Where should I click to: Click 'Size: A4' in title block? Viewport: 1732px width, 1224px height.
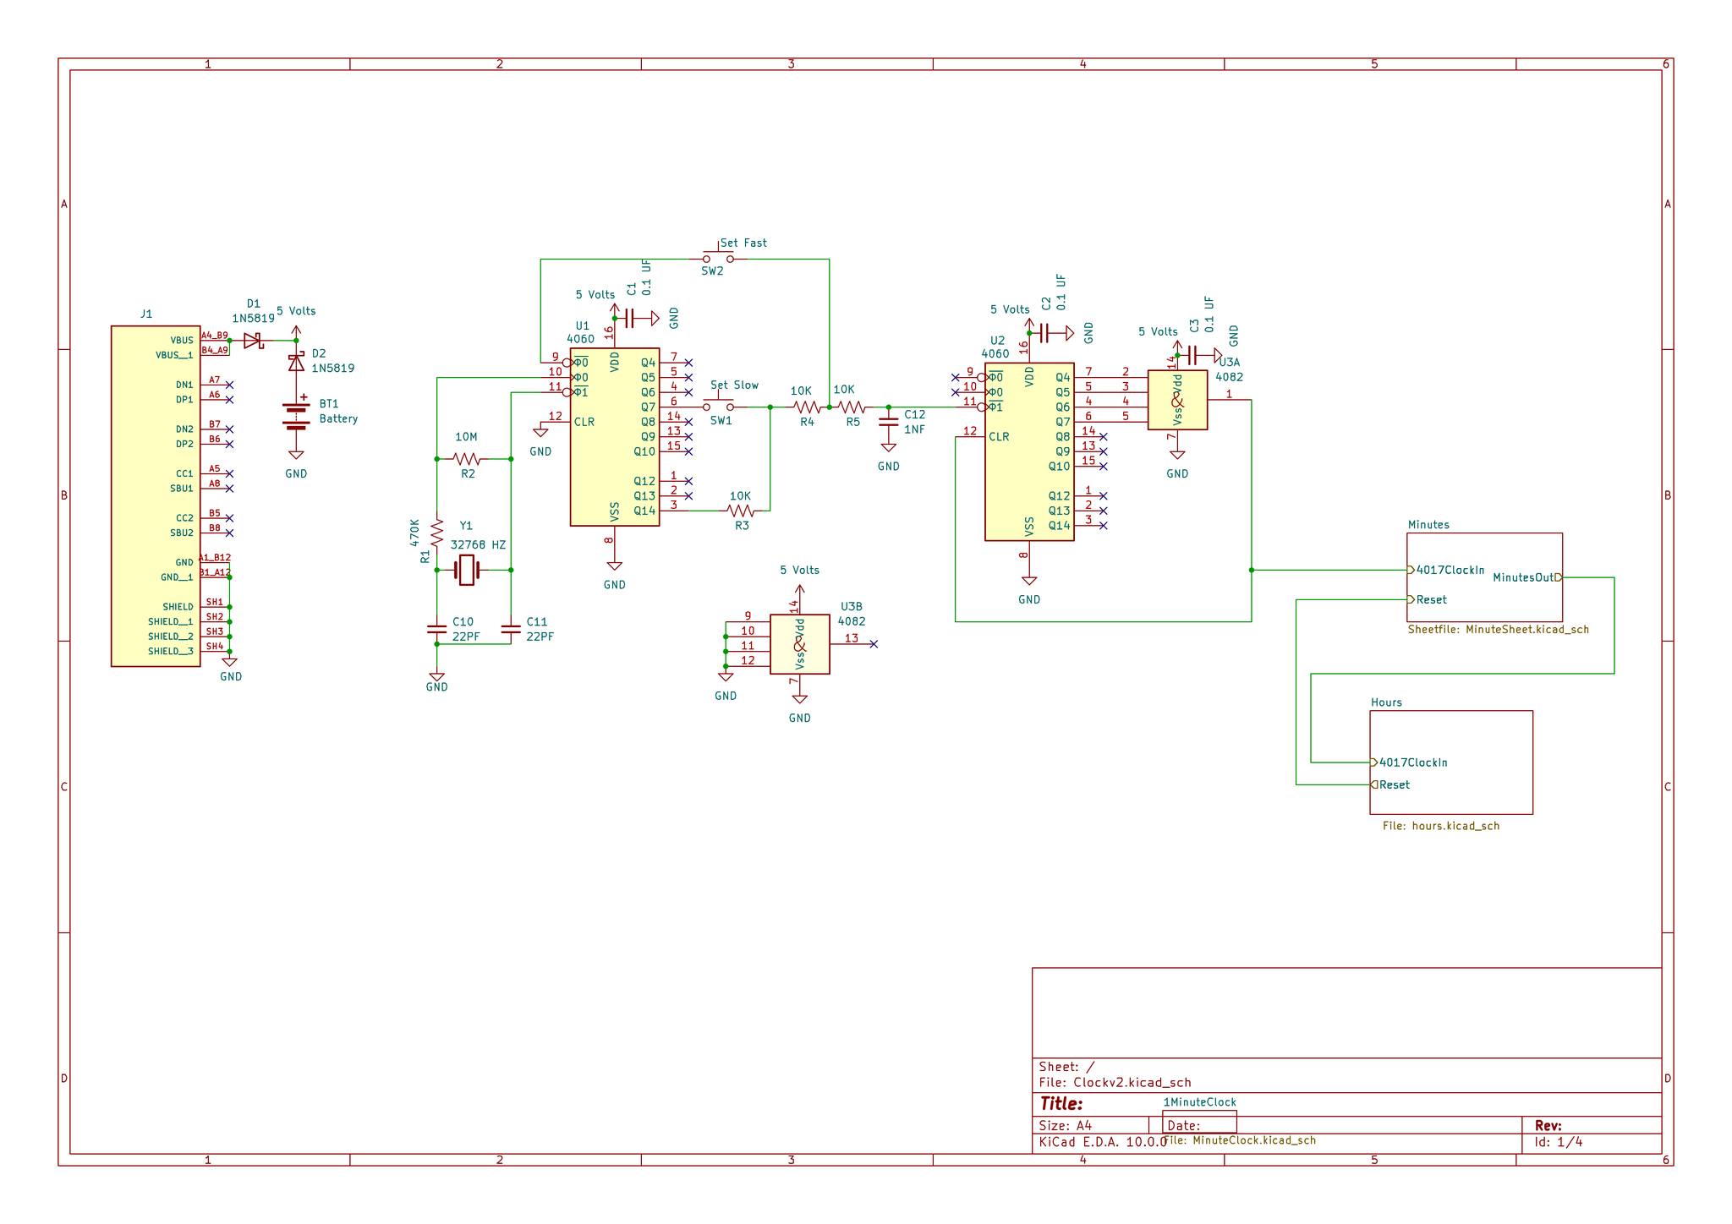pyautogui.click(x=1065, y=1126)
